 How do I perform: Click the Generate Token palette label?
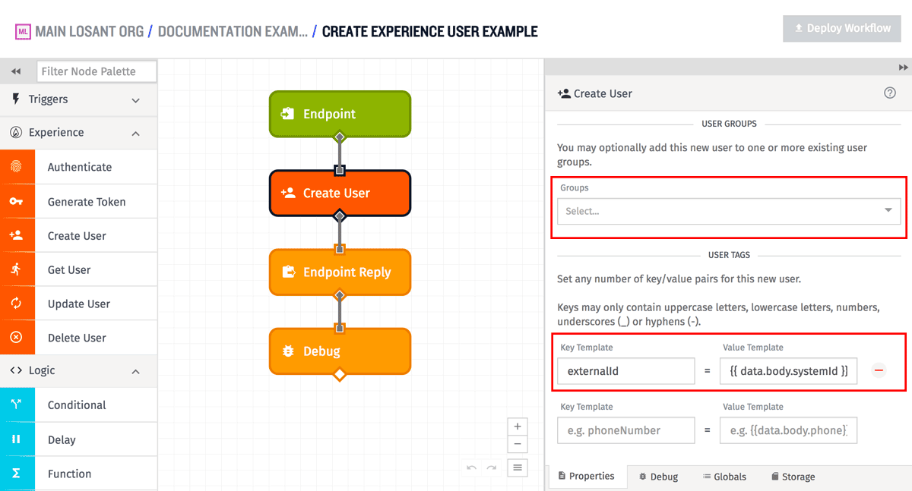click(x=87, y=202)
